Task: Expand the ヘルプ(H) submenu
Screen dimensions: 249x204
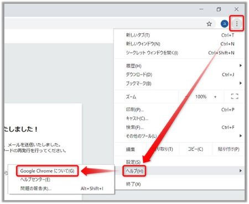Action: pyautogui.click(x=179, y=171)
